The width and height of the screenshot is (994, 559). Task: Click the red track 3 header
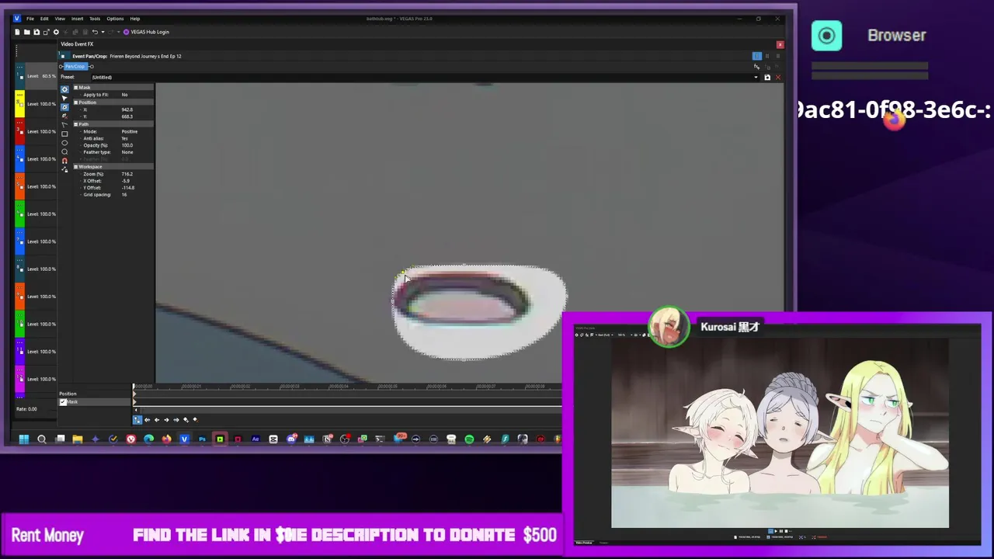point(19,131)
